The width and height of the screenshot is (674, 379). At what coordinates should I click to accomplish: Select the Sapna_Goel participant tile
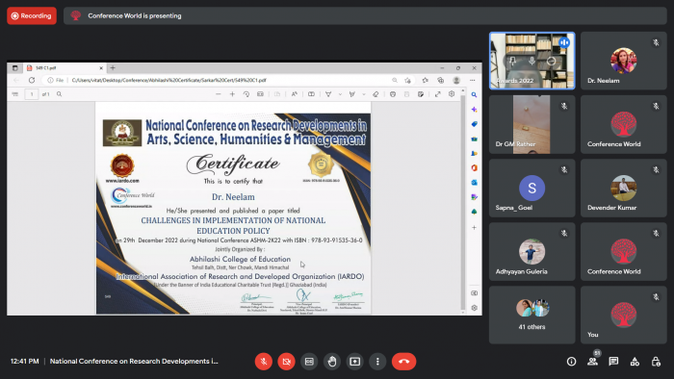531,188
